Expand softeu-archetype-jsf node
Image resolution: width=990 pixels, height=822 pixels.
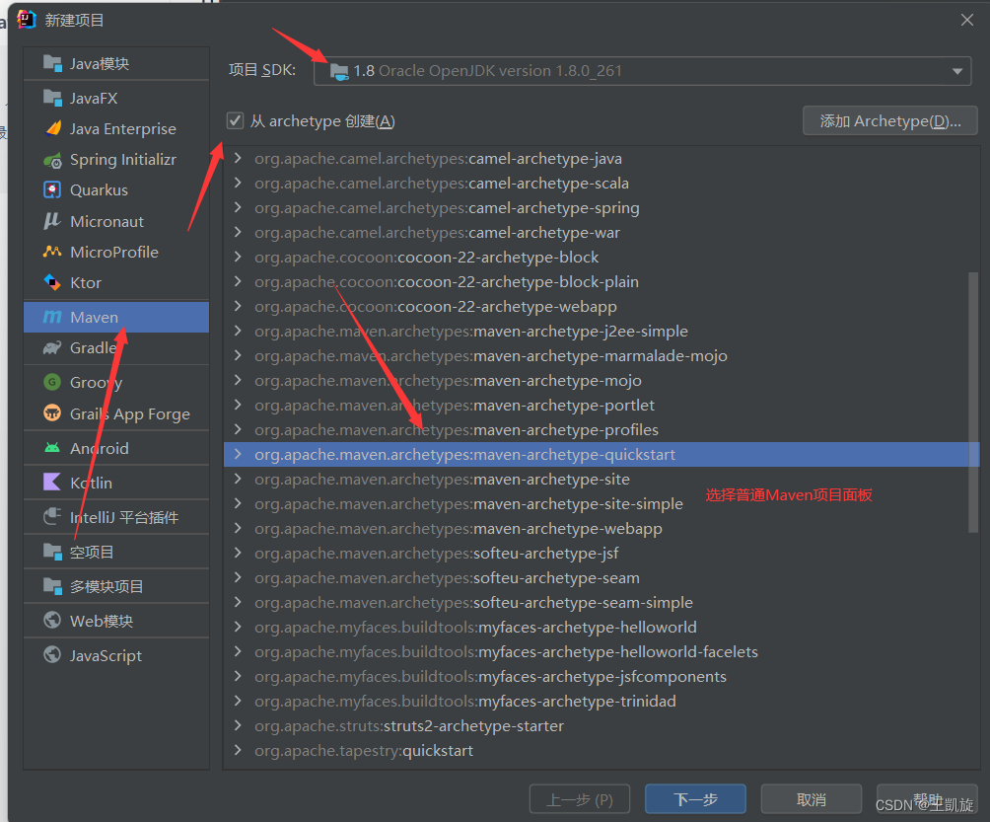pyautogui.click(x=238, y=553)
